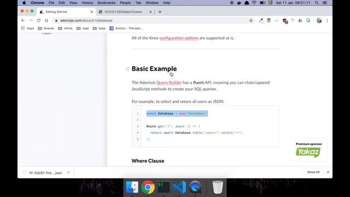Open Finder from the Dock
350x197 pixels.
click(x=132, y=187)
